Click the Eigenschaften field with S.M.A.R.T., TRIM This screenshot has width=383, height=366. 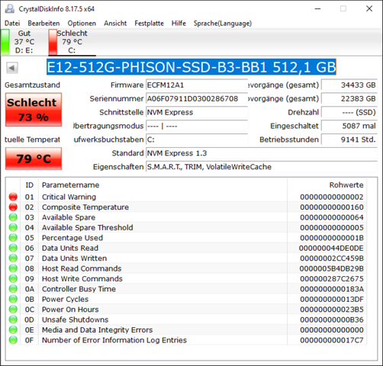[262, 167]
